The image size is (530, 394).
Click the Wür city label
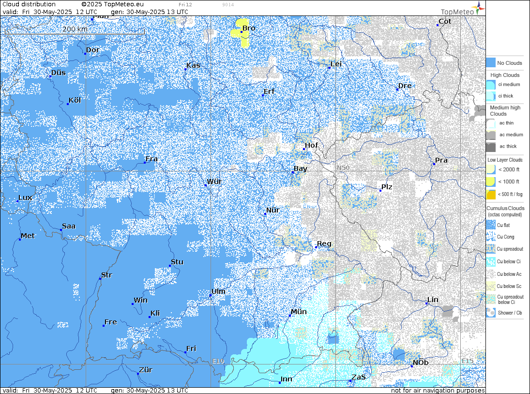214,182
